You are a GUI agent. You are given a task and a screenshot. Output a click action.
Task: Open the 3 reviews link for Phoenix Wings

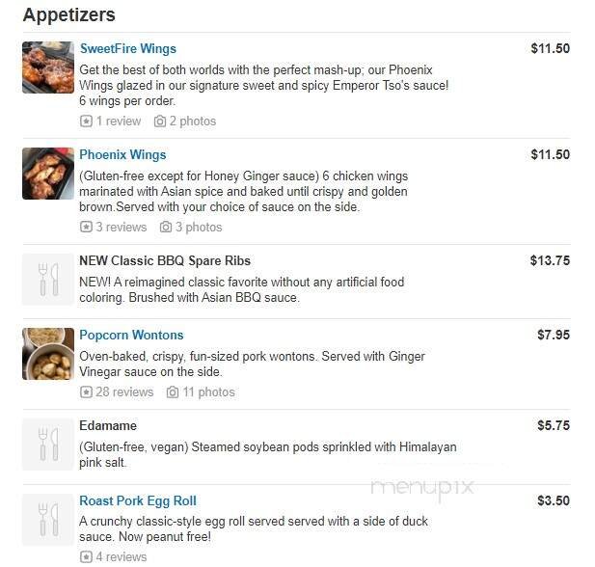coord(121,228)
